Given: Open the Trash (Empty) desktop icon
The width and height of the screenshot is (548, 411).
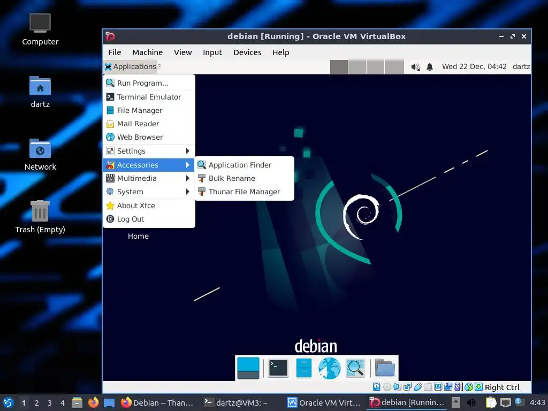Looking at the screenshot, I should point(40,217).
